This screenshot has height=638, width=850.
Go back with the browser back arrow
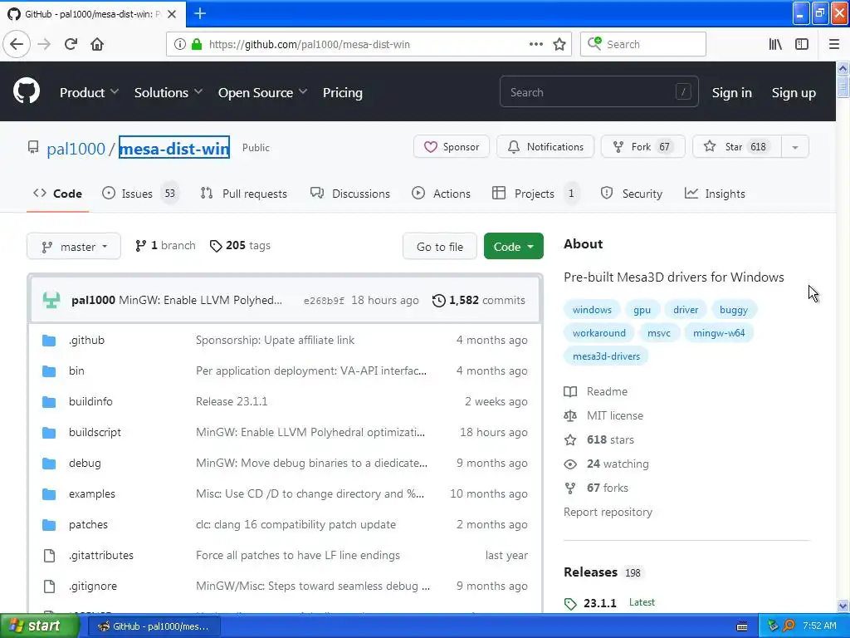pos(17,44)
